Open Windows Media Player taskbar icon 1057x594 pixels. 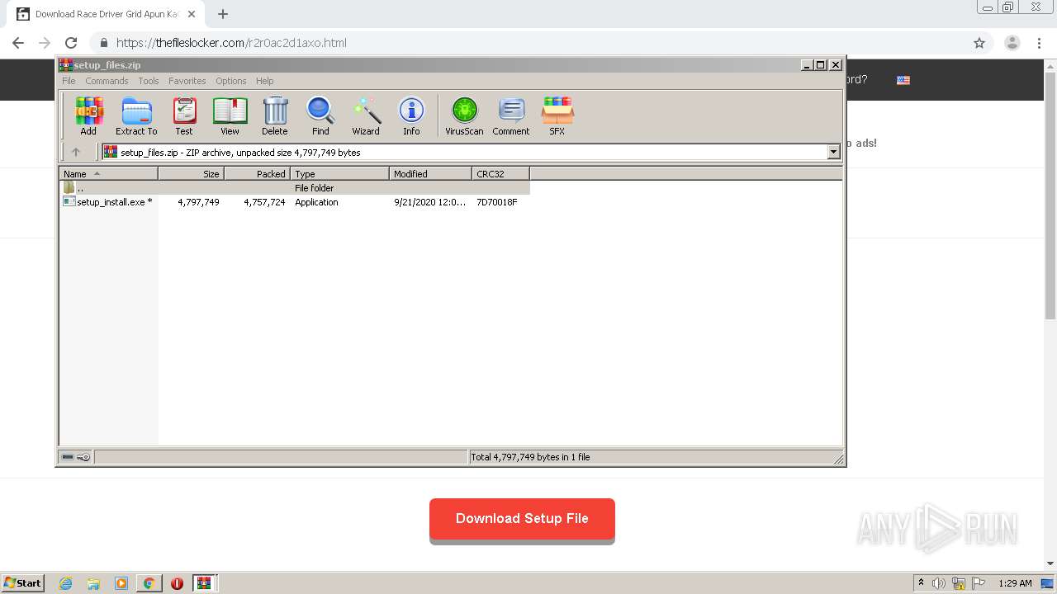121,583
